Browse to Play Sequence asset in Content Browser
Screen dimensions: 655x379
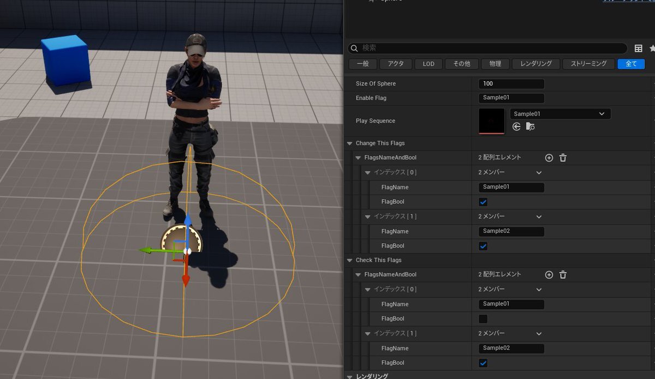pos(530,127)
